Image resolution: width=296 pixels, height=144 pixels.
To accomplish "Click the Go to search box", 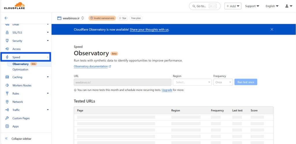I will [x=205, y=6].
